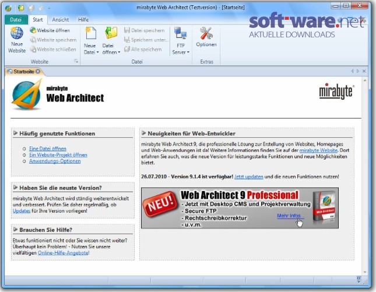Click the save quick access toolbar icon

pyautogui.click(x=31, y=8)
